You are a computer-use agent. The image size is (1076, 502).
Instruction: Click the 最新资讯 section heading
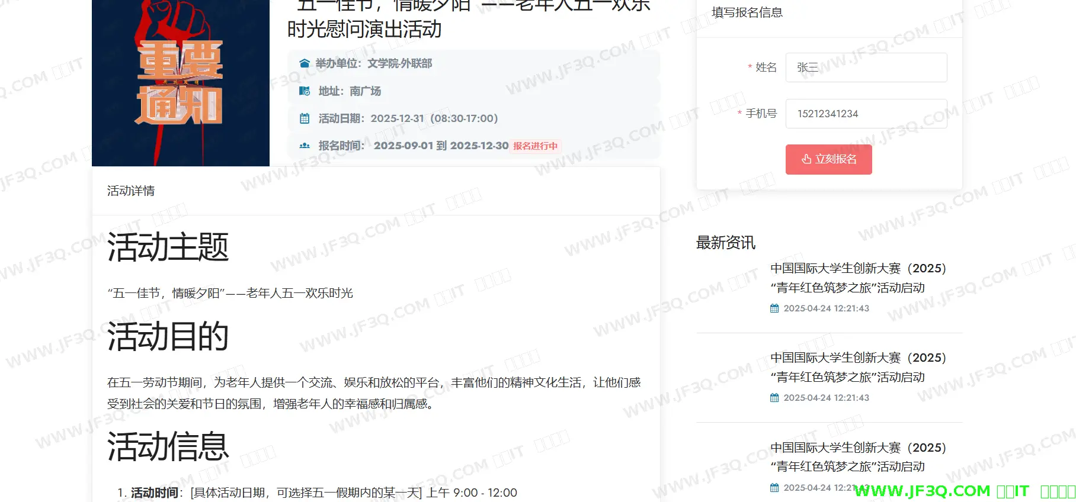pos(726,243)
